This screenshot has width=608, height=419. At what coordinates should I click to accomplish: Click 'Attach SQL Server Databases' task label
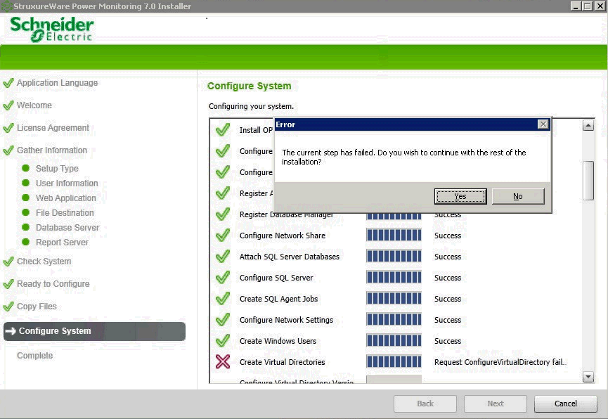[290, 257]
